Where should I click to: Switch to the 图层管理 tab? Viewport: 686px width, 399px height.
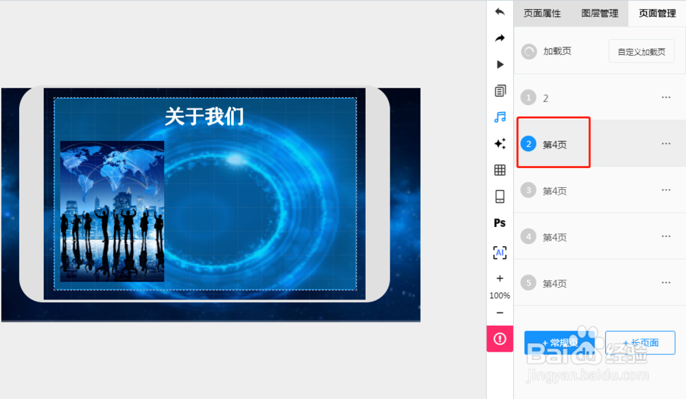[x=599, y=12]
